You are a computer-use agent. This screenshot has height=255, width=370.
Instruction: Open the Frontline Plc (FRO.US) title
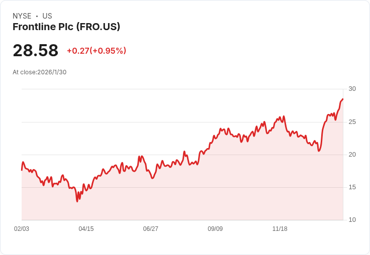[66, 27]
